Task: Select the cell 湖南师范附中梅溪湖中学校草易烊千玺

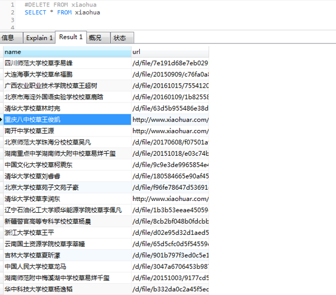Action: 67,278
